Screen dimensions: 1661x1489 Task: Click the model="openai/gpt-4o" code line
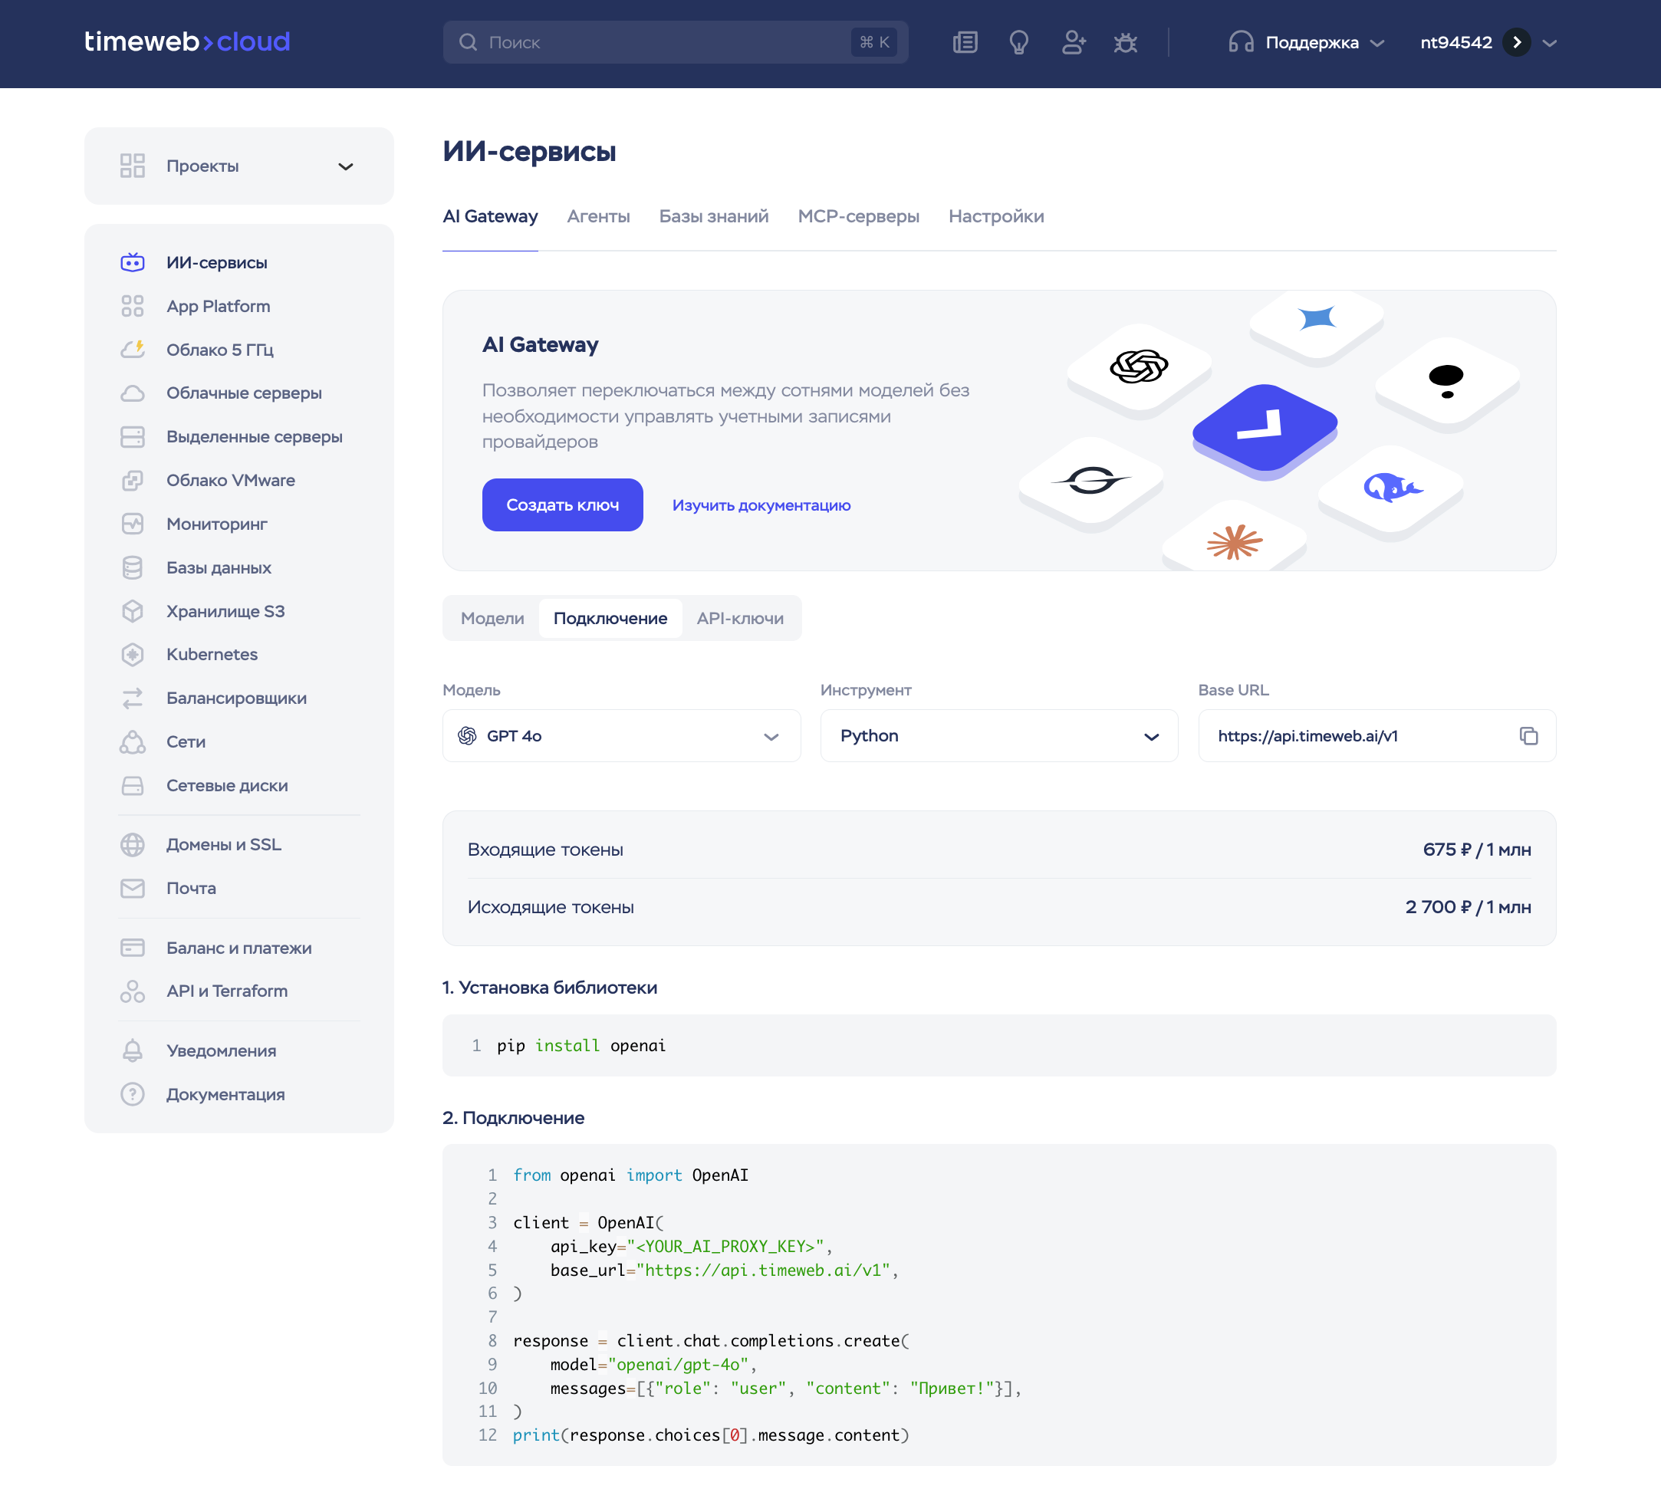click(653, 1365)
